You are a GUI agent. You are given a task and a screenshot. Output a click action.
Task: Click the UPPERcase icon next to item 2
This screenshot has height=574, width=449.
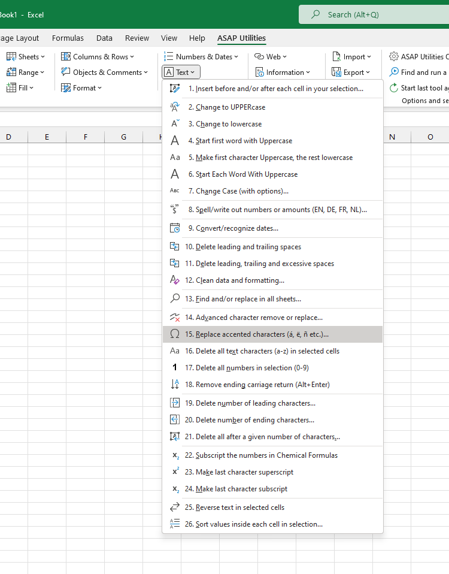175,107
